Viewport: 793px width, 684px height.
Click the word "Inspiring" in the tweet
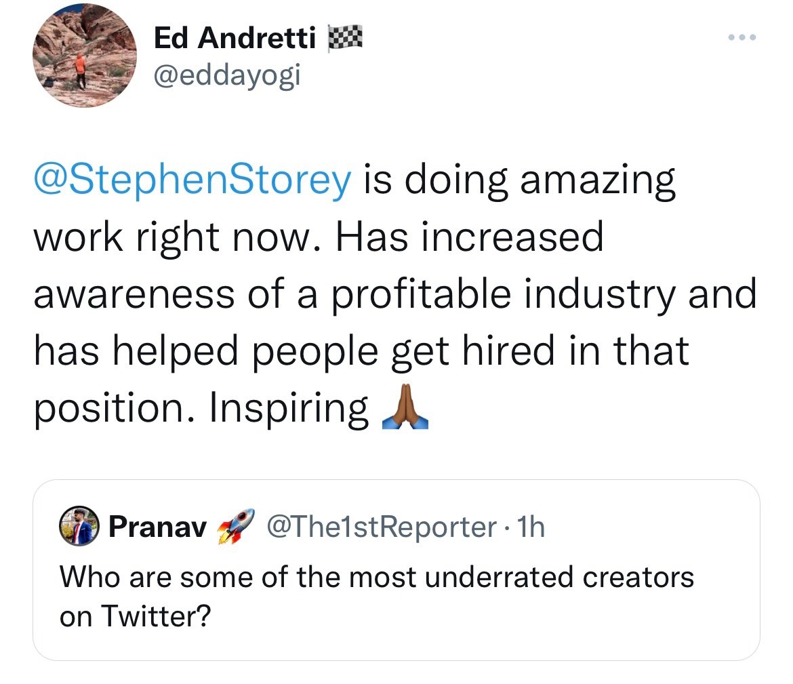point(288,409)
